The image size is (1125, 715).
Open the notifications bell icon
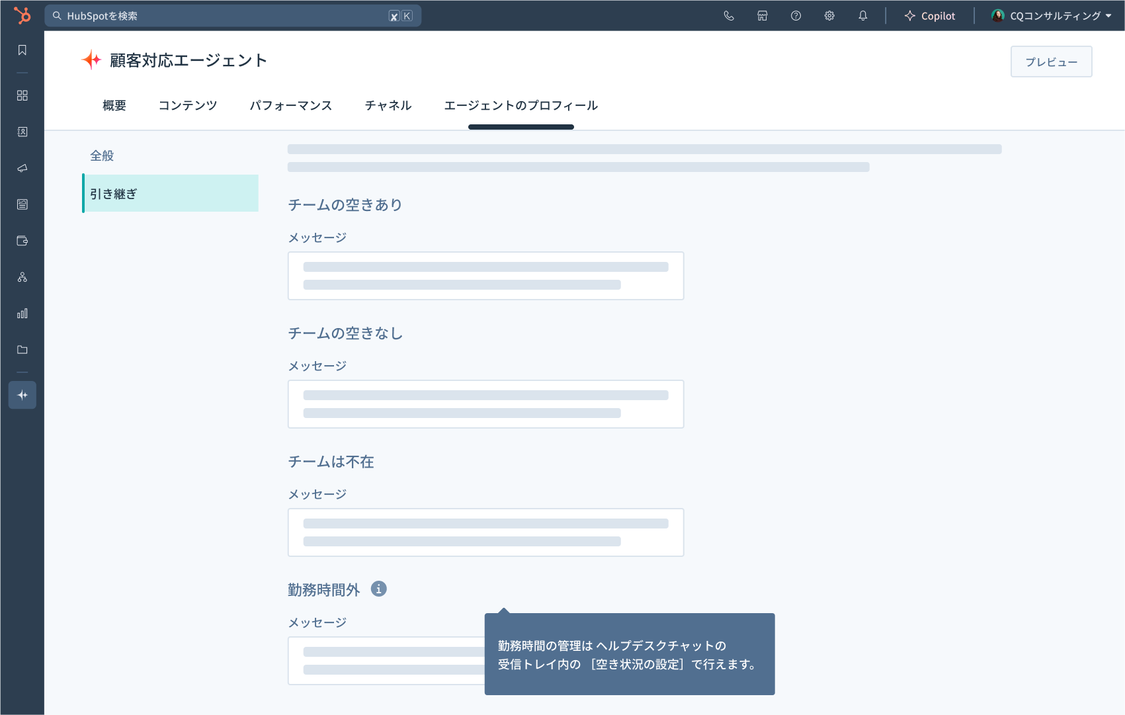pos(863,16)
